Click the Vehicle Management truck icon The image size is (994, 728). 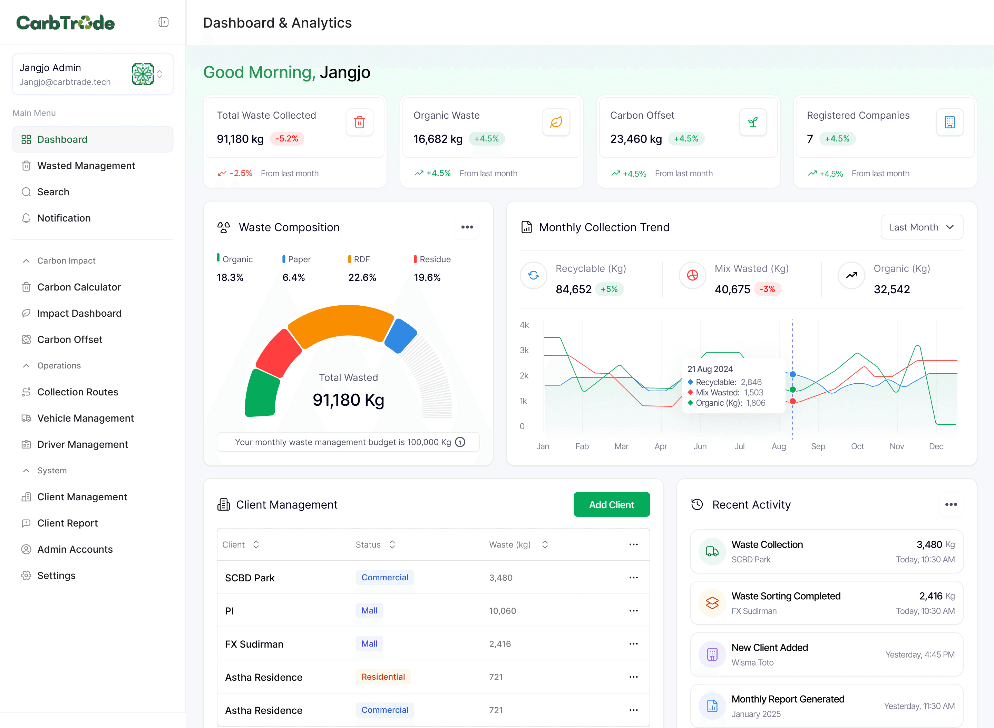click(26, 418)
